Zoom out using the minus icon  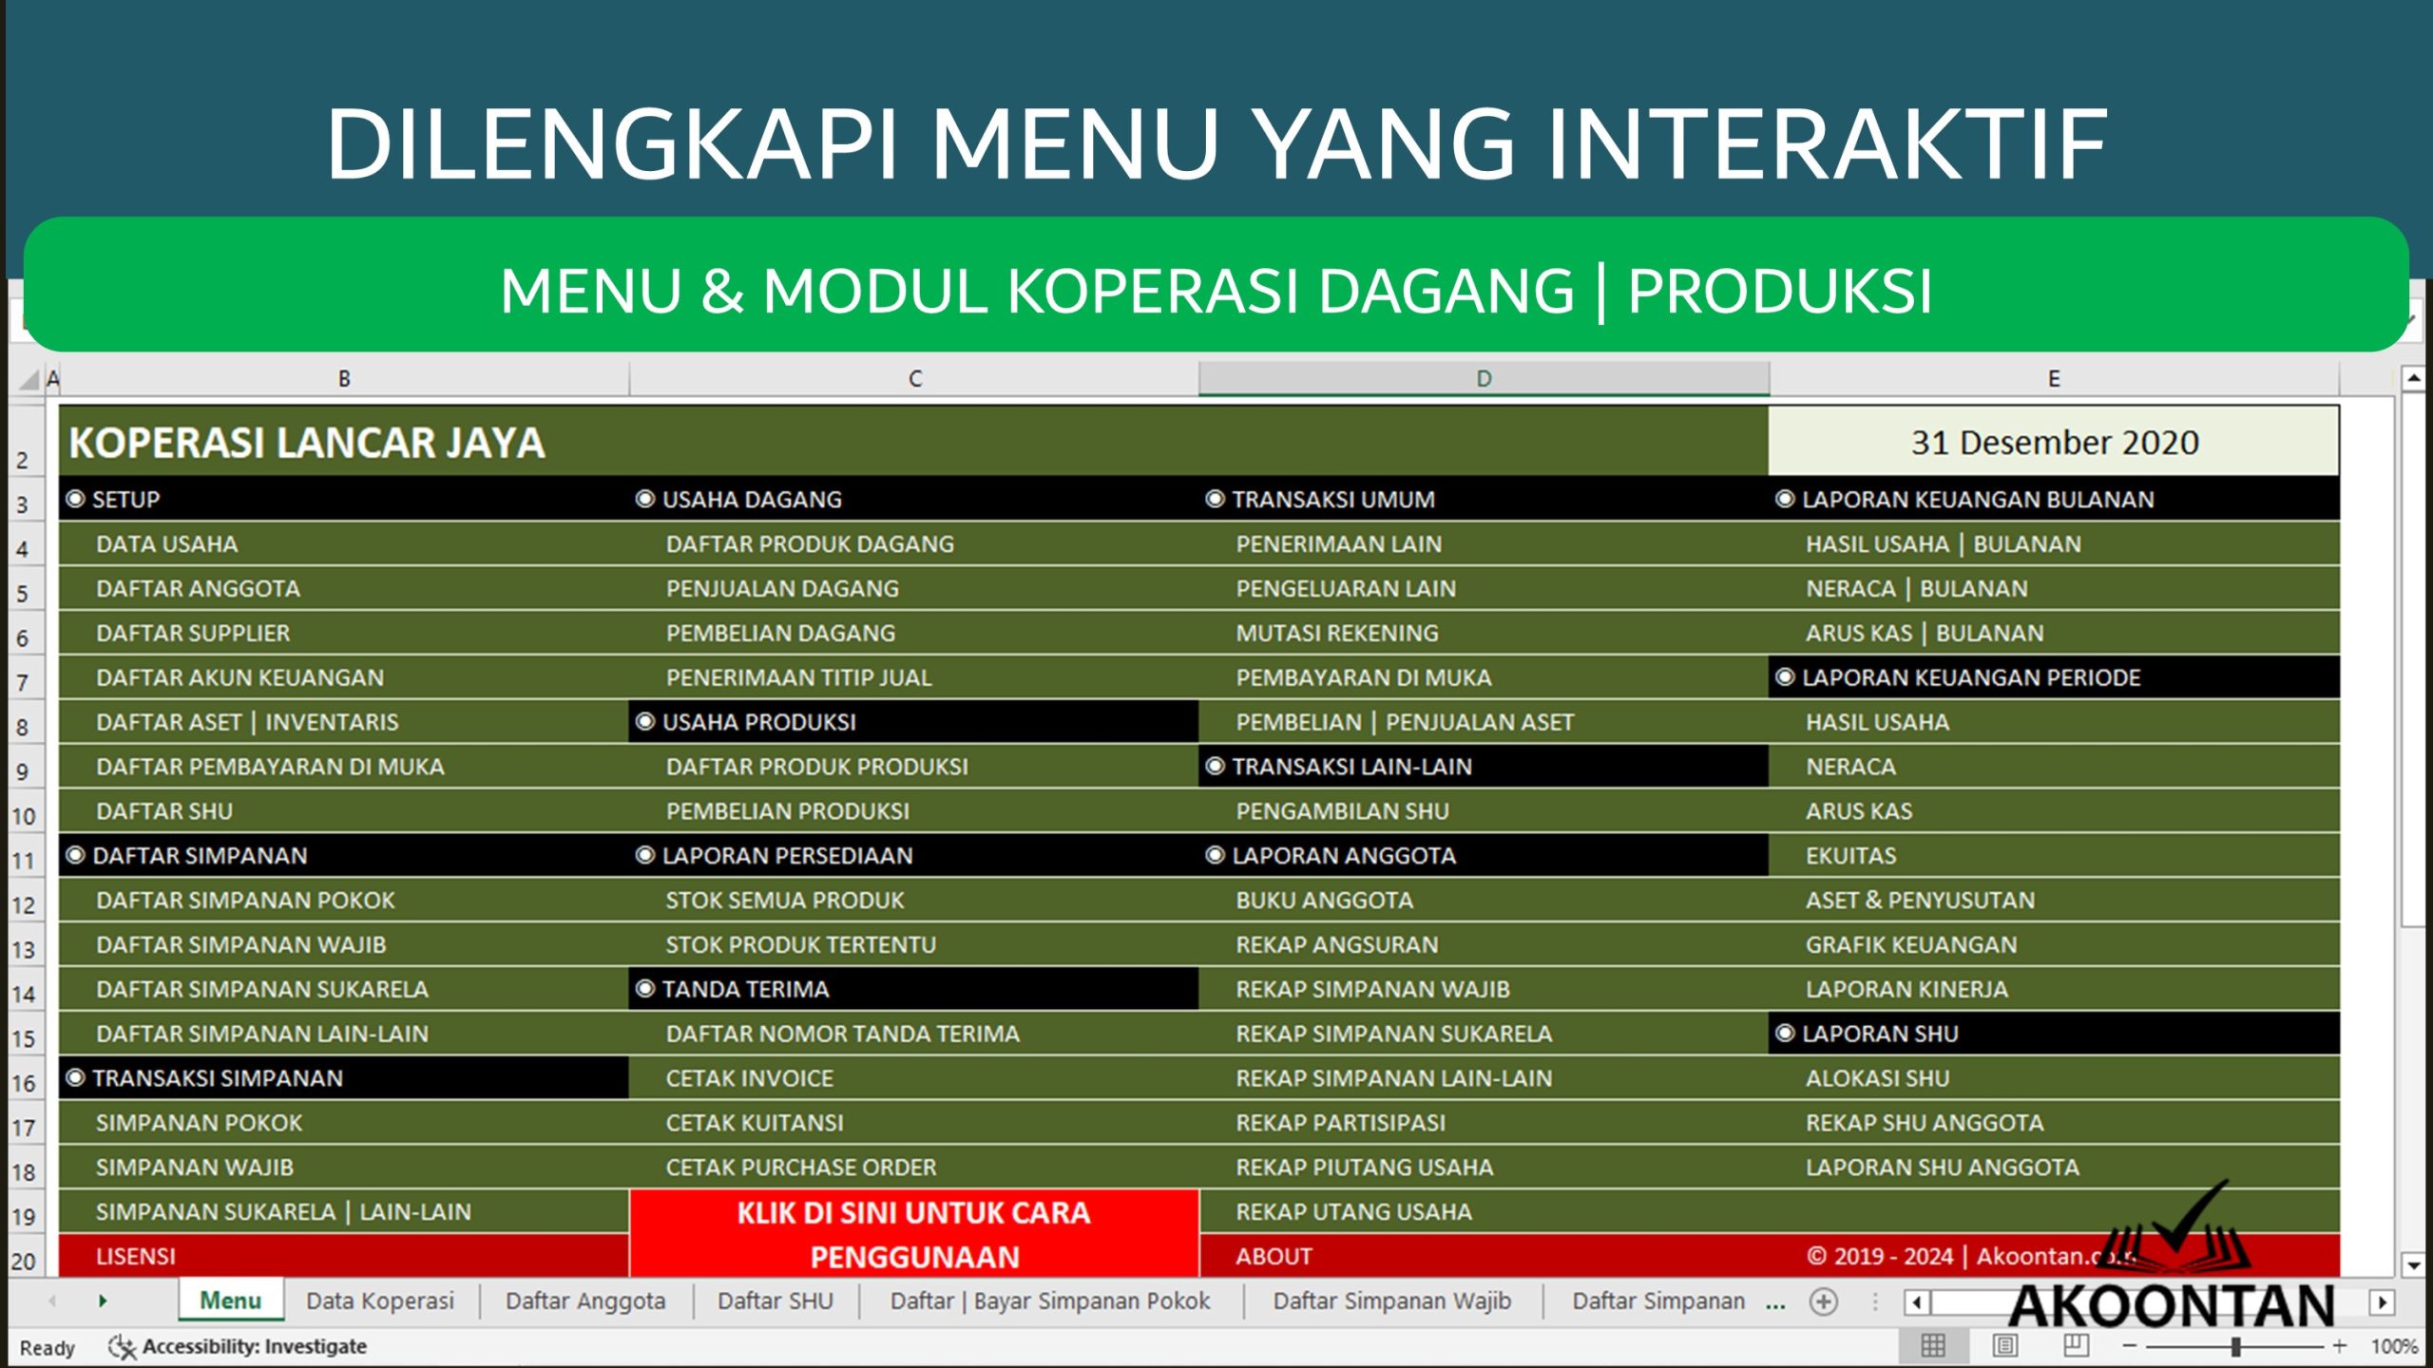tap(2131, 1346)
